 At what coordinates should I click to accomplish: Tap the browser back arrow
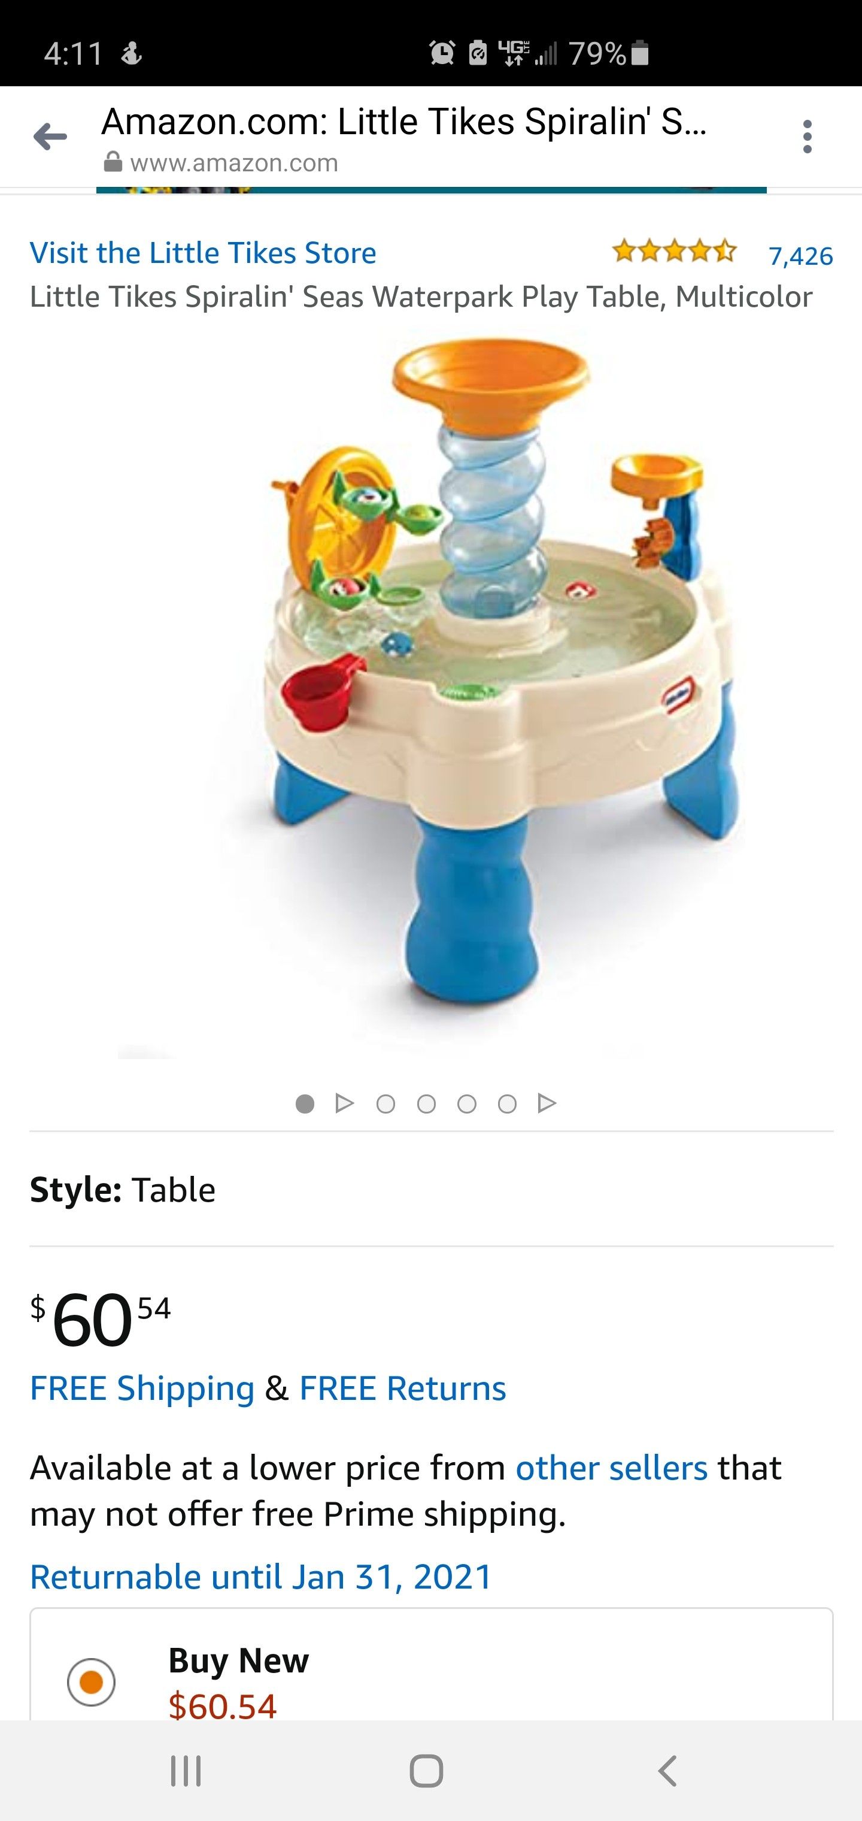[50, 137]
